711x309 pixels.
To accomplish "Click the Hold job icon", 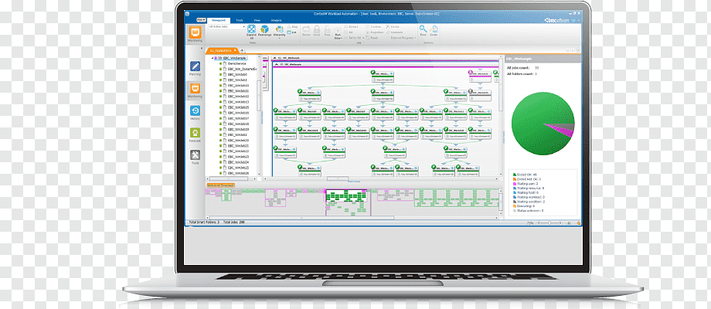I will [x=317, y=31].
